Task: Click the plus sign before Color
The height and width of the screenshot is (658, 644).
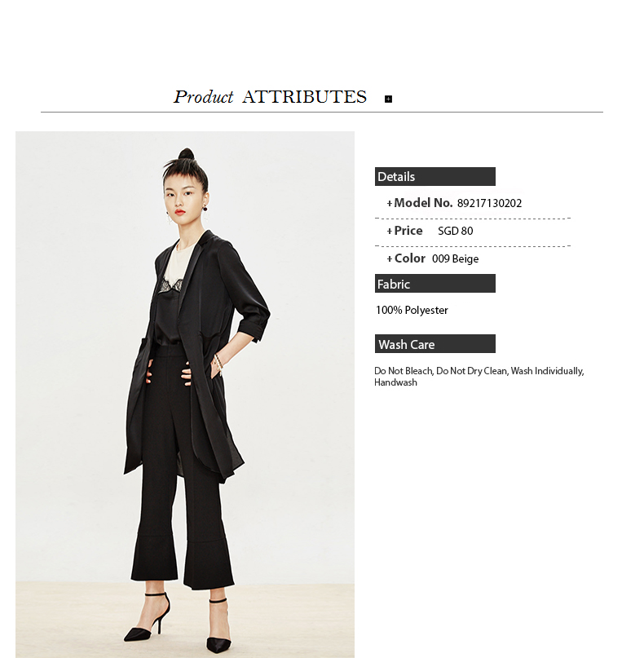Action: [390, 259]
